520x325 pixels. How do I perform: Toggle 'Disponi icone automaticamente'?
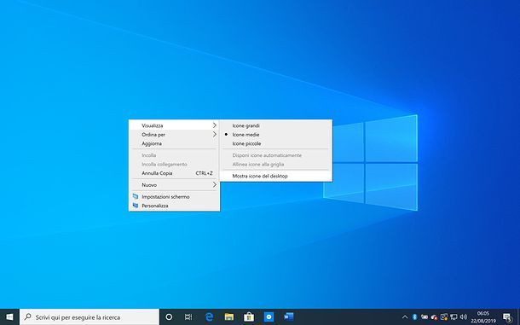pos(275,155)
